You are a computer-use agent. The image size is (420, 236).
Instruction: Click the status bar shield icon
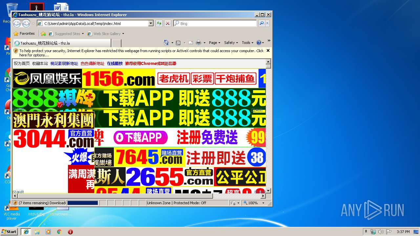point(15,203)
